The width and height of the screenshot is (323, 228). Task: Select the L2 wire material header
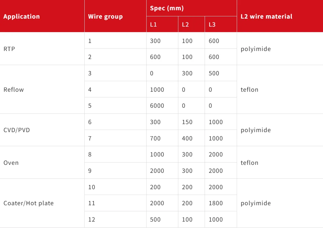click(x=266, y=17)
